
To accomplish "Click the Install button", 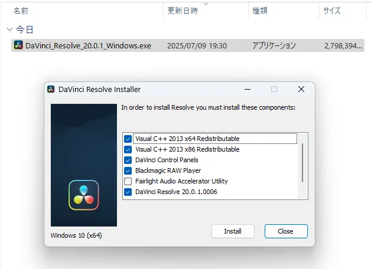I will coord(233,231).
